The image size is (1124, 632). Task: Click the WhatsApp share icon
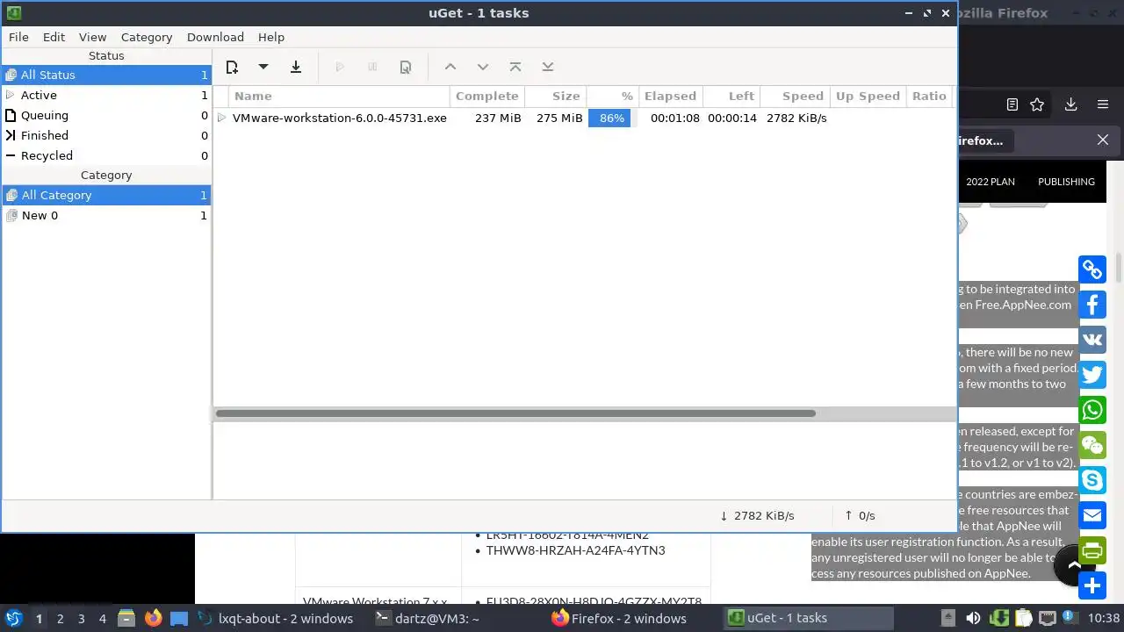click(x=1092, y=410)
